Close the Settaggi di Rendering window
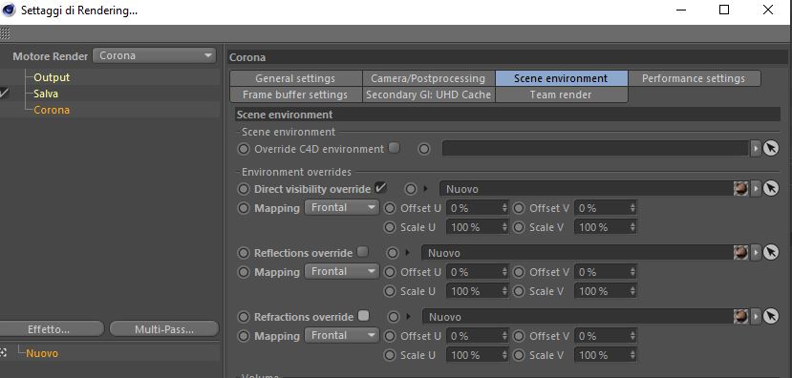Screen dimensions: 792x378 point(768,10)
